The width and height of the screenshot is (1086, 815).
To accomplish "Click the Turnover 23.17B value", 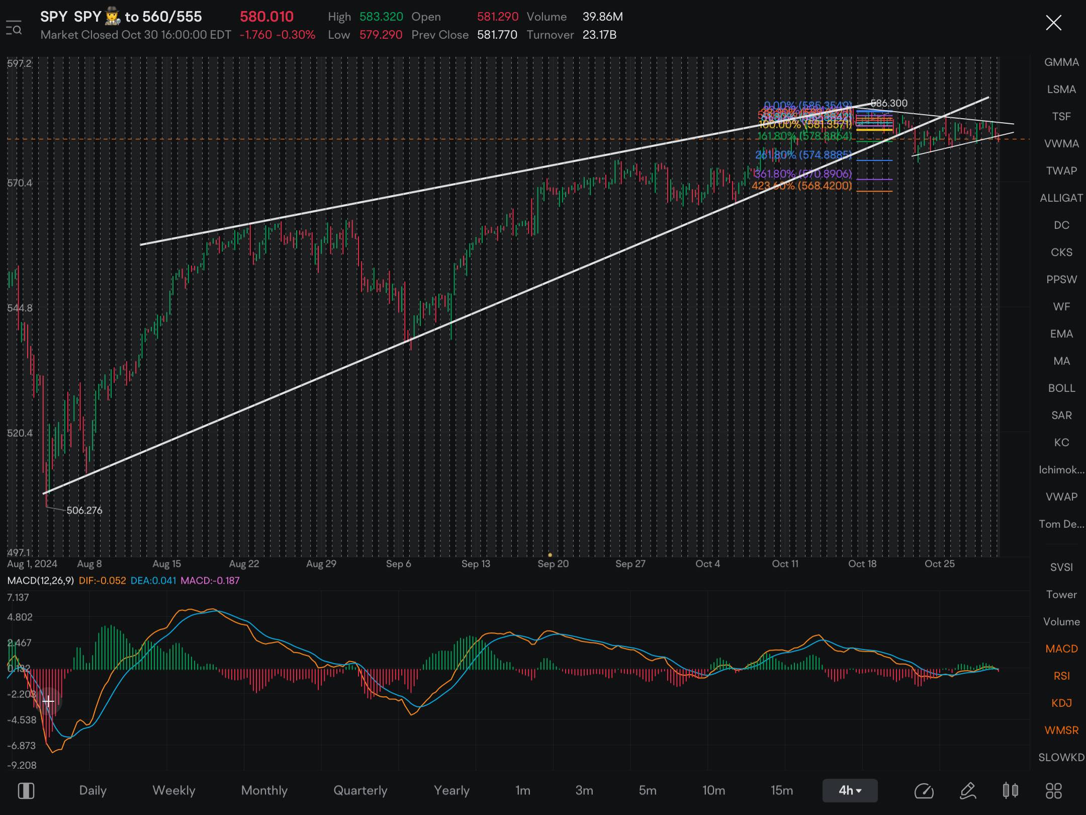I will 599,35.
